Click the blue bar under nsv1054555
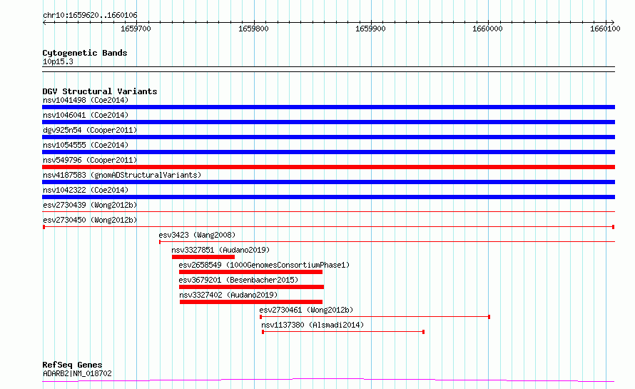The image size is (635, 389). point(328,152)
